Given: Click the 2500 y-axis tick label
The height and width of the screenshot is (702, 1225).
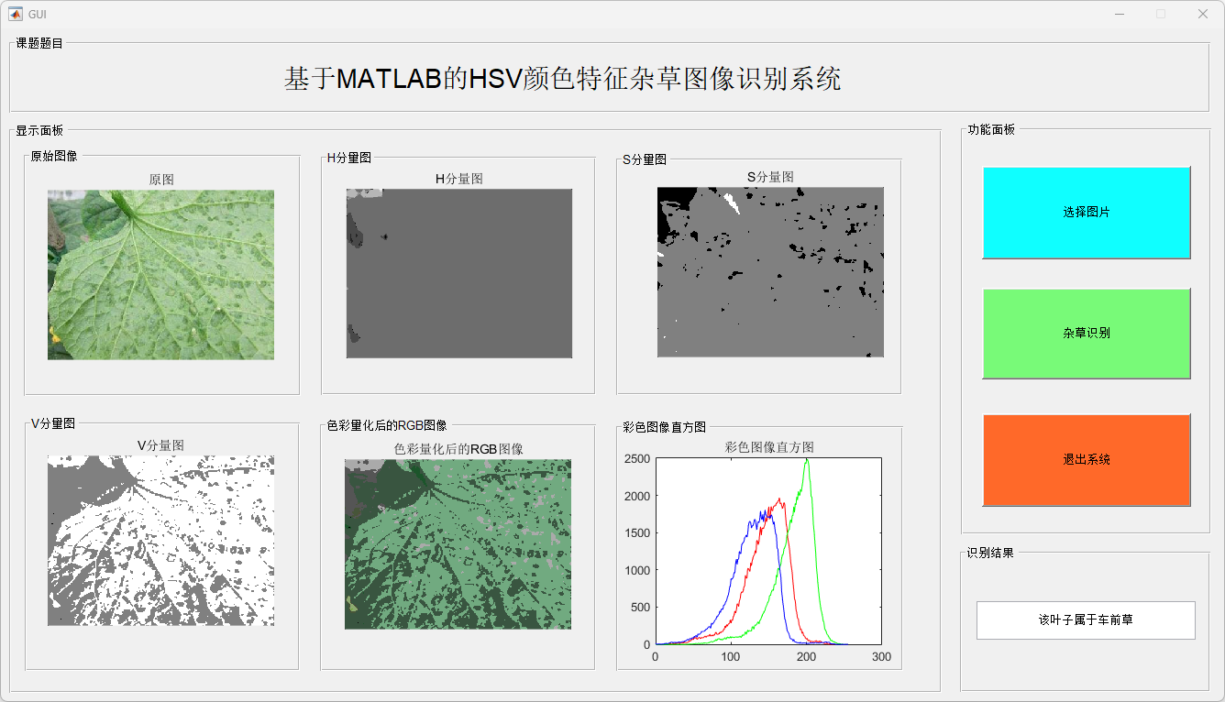Looking at the screenshot, I should coord(637,459).
